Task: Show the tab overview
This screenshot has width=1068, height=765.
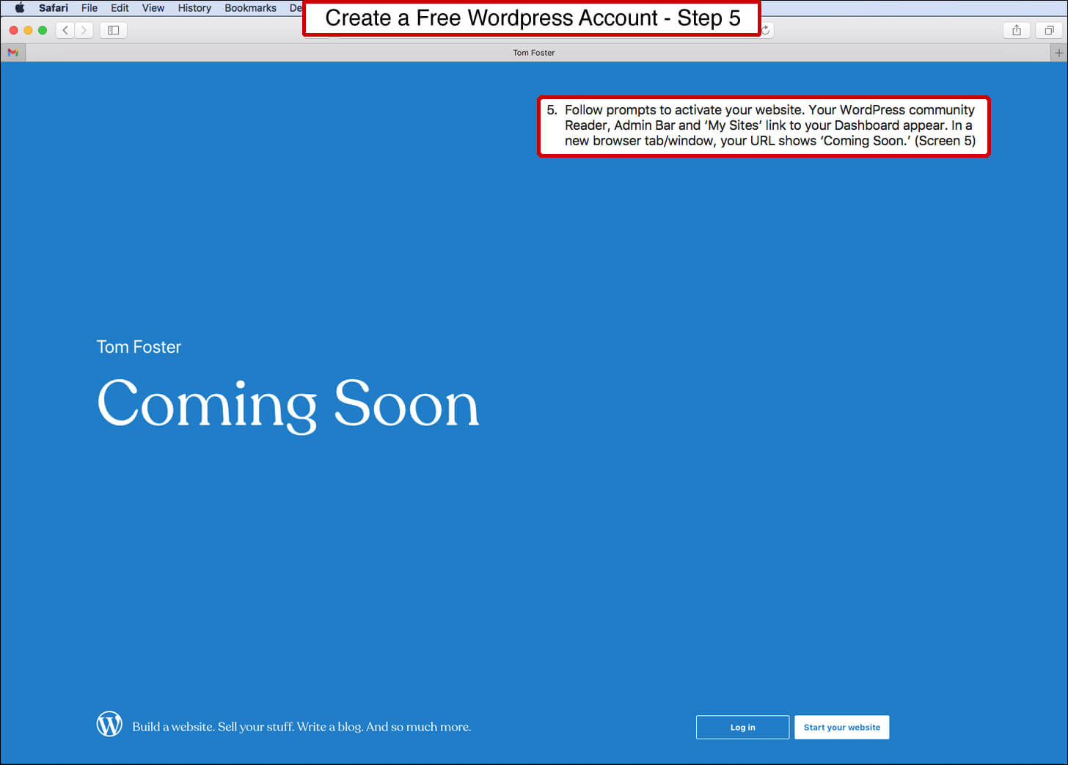Action: click(1049, 30)
